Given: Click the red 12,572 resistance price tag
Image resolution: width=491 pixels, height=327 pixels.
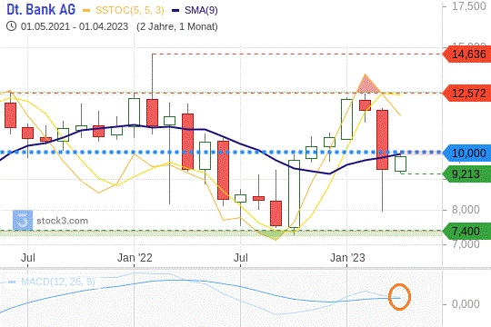Looking at the screenshot, I should pyautogui.click(x=466, y=93).
